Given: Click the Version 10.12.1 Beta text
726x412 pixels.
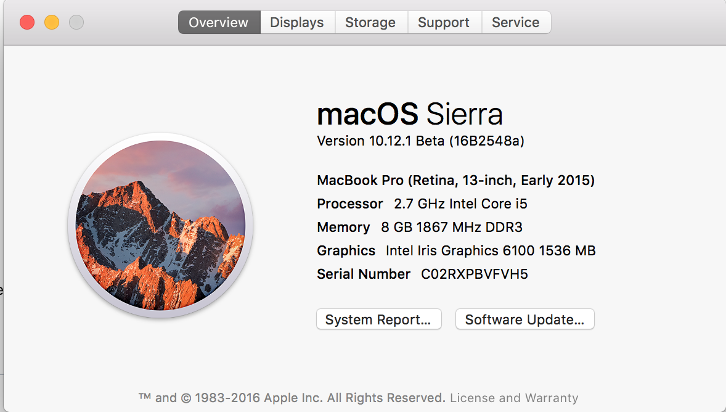Looking at the screenshot, I should coord(420,141).
